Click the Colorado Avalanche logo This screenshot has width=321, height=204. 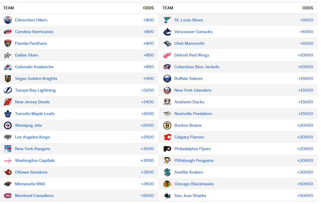8,67
